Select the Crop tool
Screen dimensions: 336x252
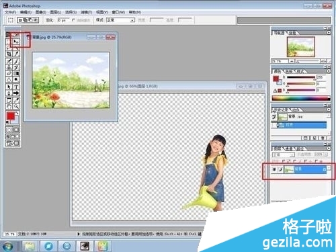[9, 54]
